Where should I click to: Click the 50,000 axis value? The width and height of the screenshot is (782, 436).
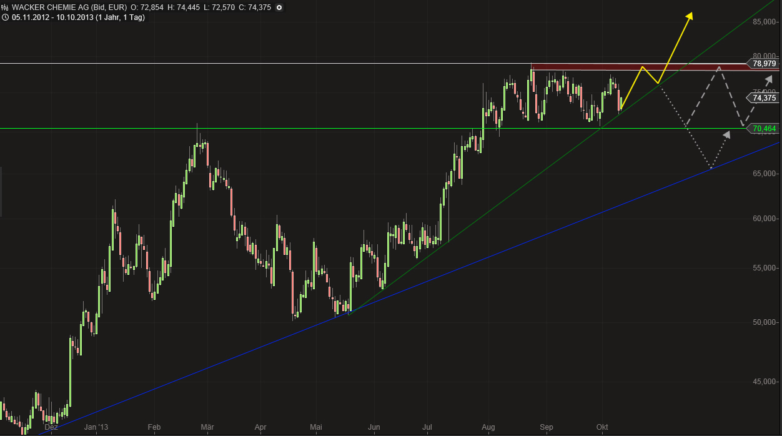pos(766,322)
